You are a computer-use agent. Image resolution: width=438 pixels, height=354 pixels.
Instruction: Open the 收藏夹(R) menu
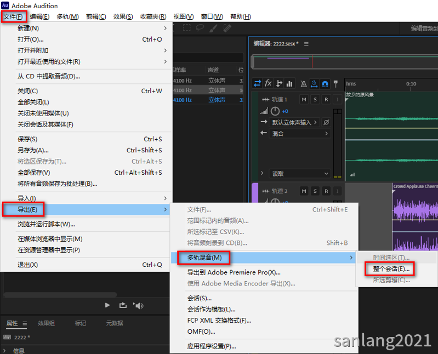(153, 17)
